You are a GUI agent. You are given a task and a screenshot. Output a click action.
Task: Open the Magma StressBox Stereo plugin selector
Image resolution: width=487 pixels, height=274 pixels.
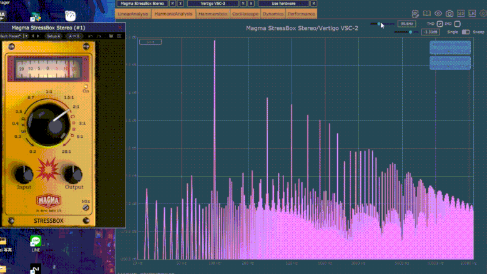[x=143, y=3]
